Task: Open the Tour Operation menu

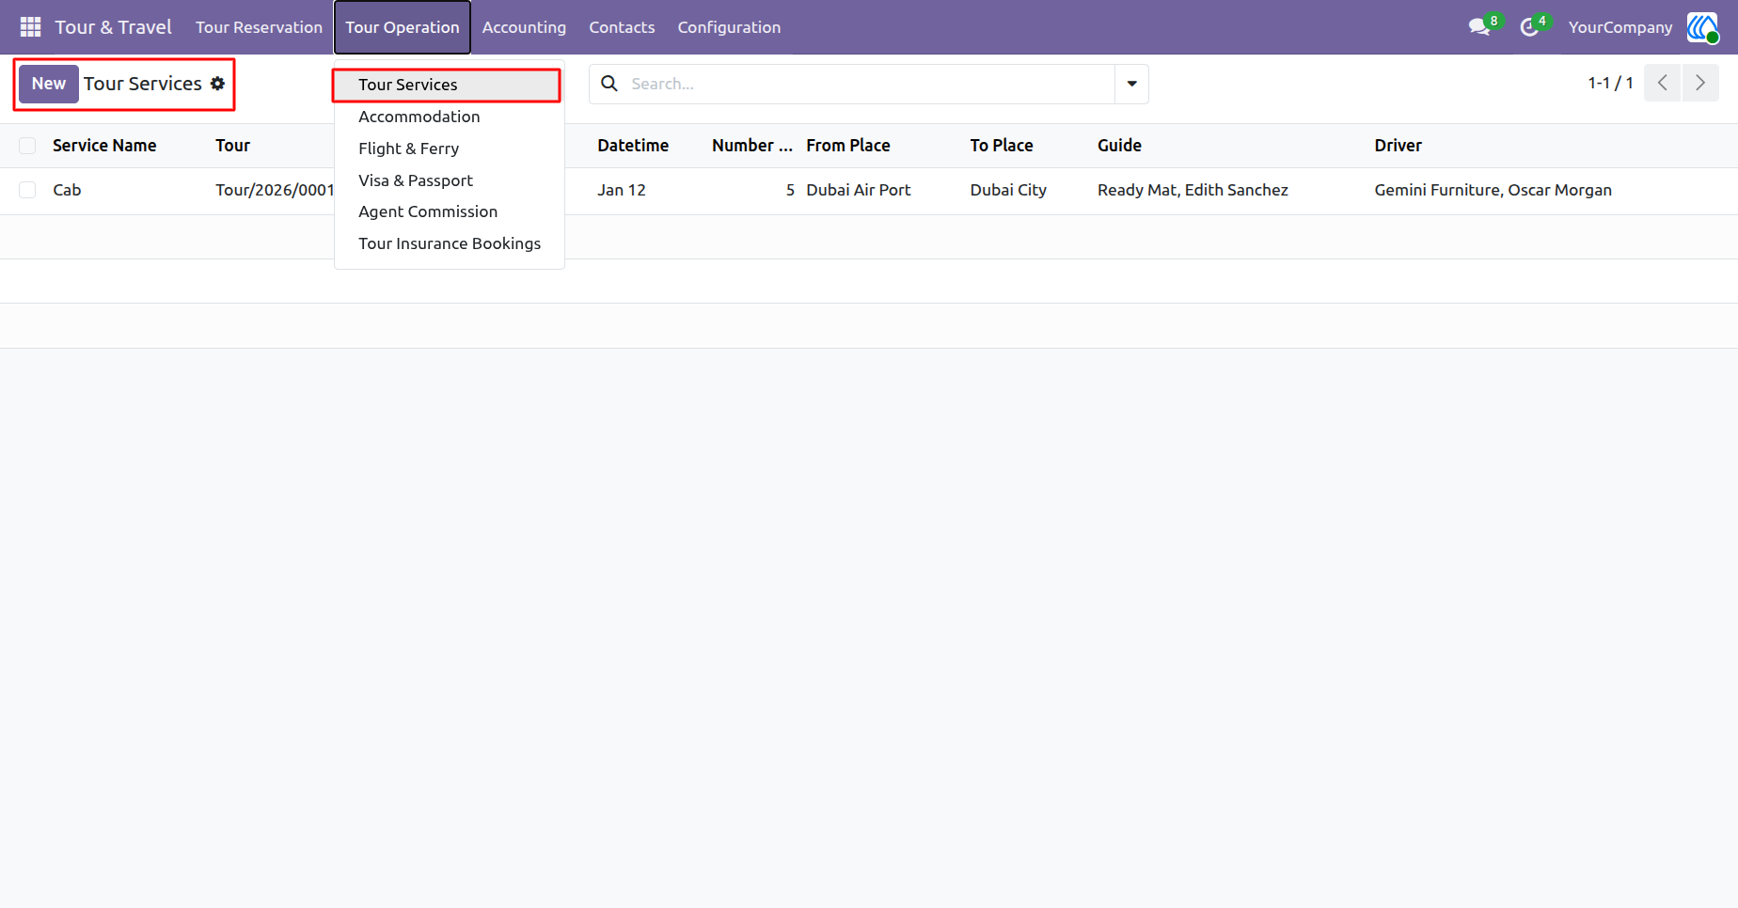Action: click(403, 27)
